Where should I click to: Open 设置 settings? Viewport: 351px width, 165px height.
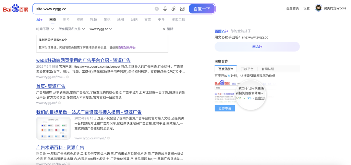click(306, 8)
